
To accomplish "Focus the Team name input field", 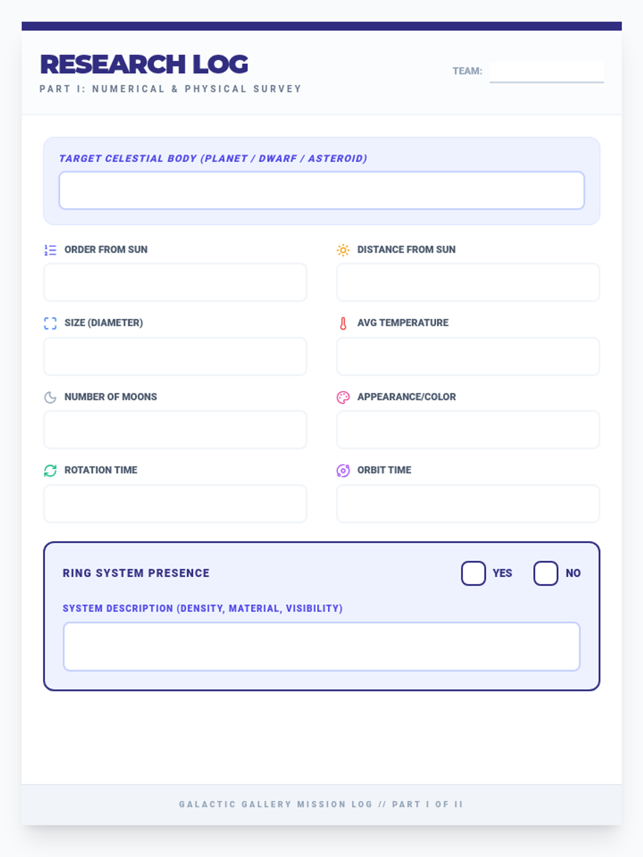I will tap(547, 72).
